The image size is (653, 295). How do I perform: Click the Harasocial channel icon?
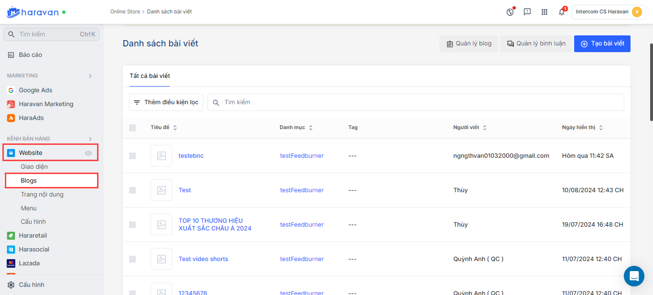(x=11, y=250)
